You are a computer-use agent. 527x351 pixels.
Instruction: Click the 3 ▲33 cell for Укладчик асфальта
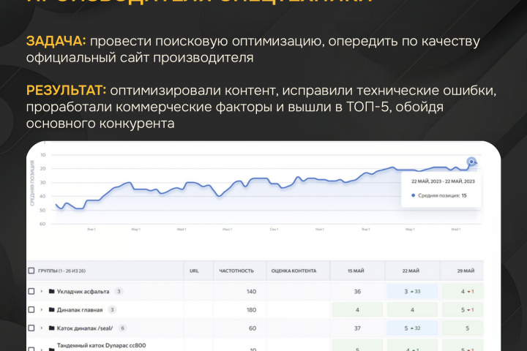point(412,292)
